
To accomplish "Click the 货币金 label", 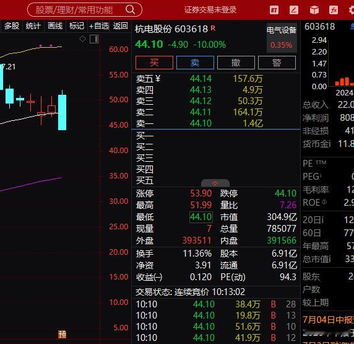I will pos(316,144).
